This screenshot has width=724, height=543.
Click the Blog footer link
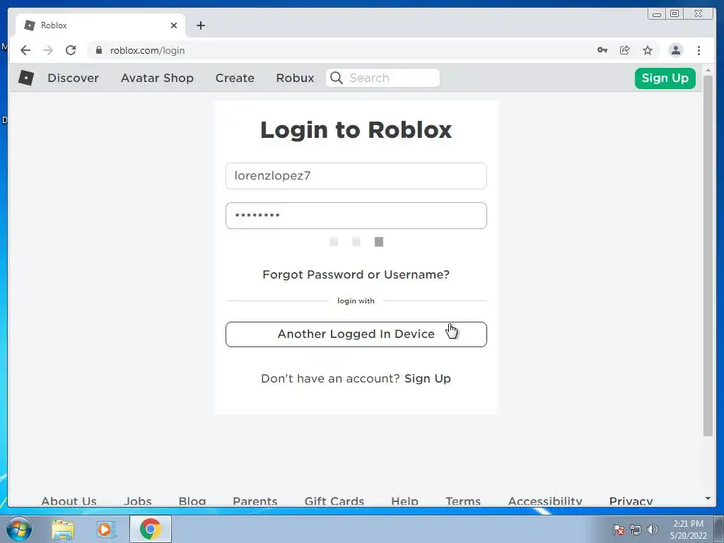pyautogui.click(x=192, y=501)
